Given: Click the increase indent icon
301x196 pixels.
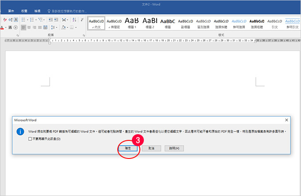Looking at the screenshot, I should pos(56,20).
